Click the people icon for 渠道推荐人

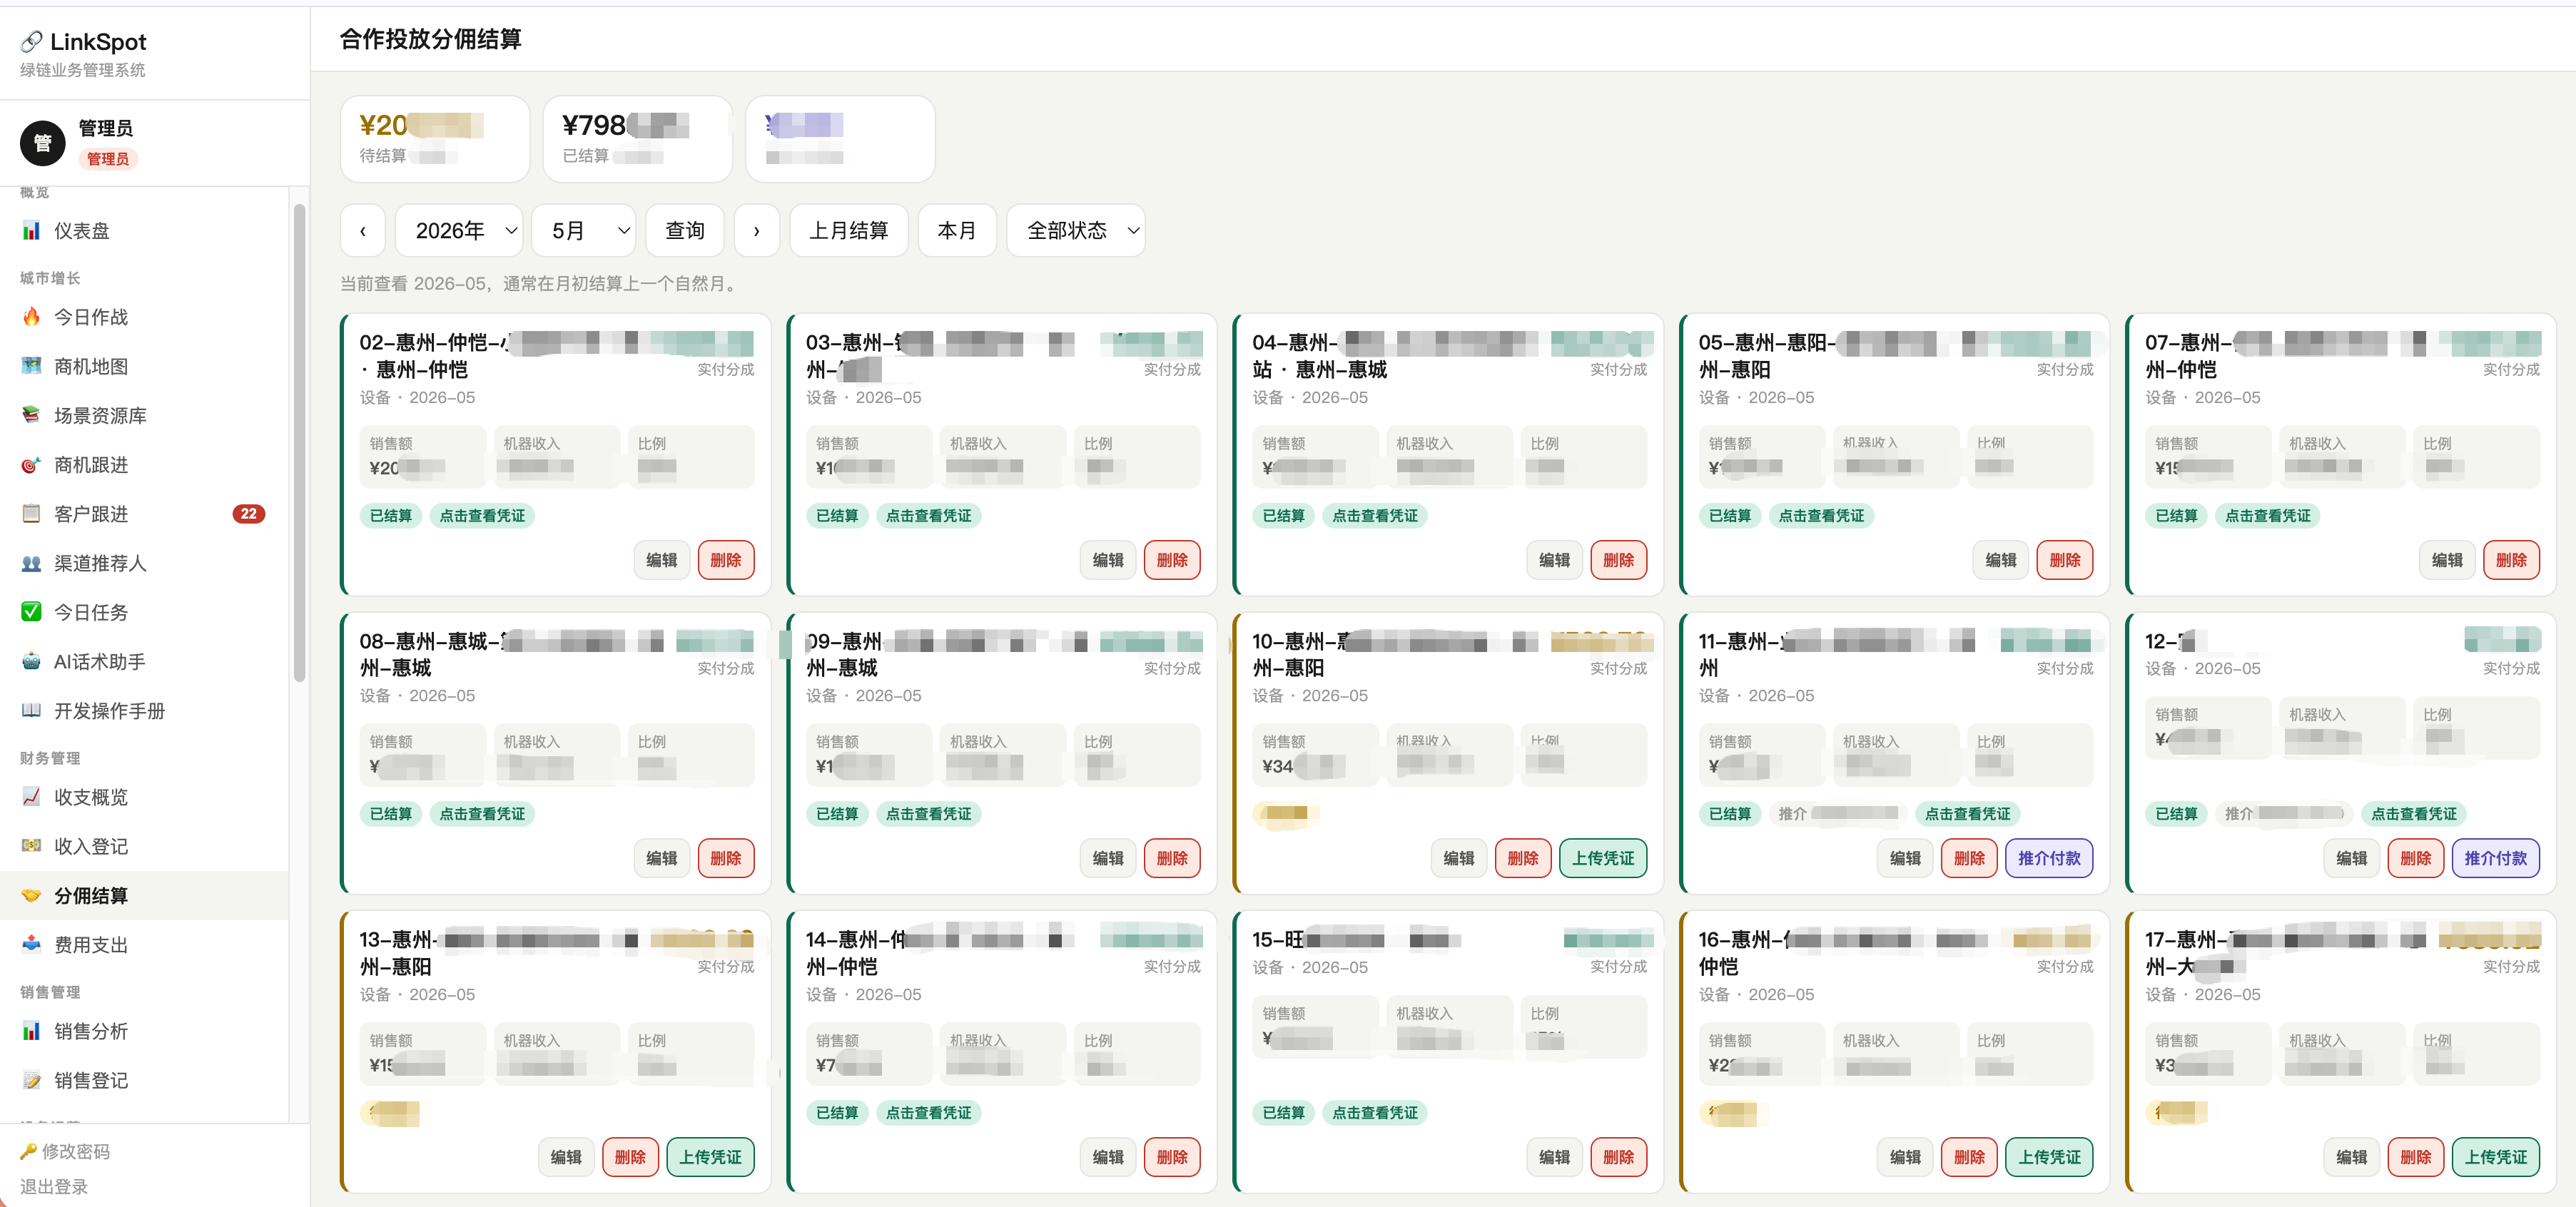(31, 563)
